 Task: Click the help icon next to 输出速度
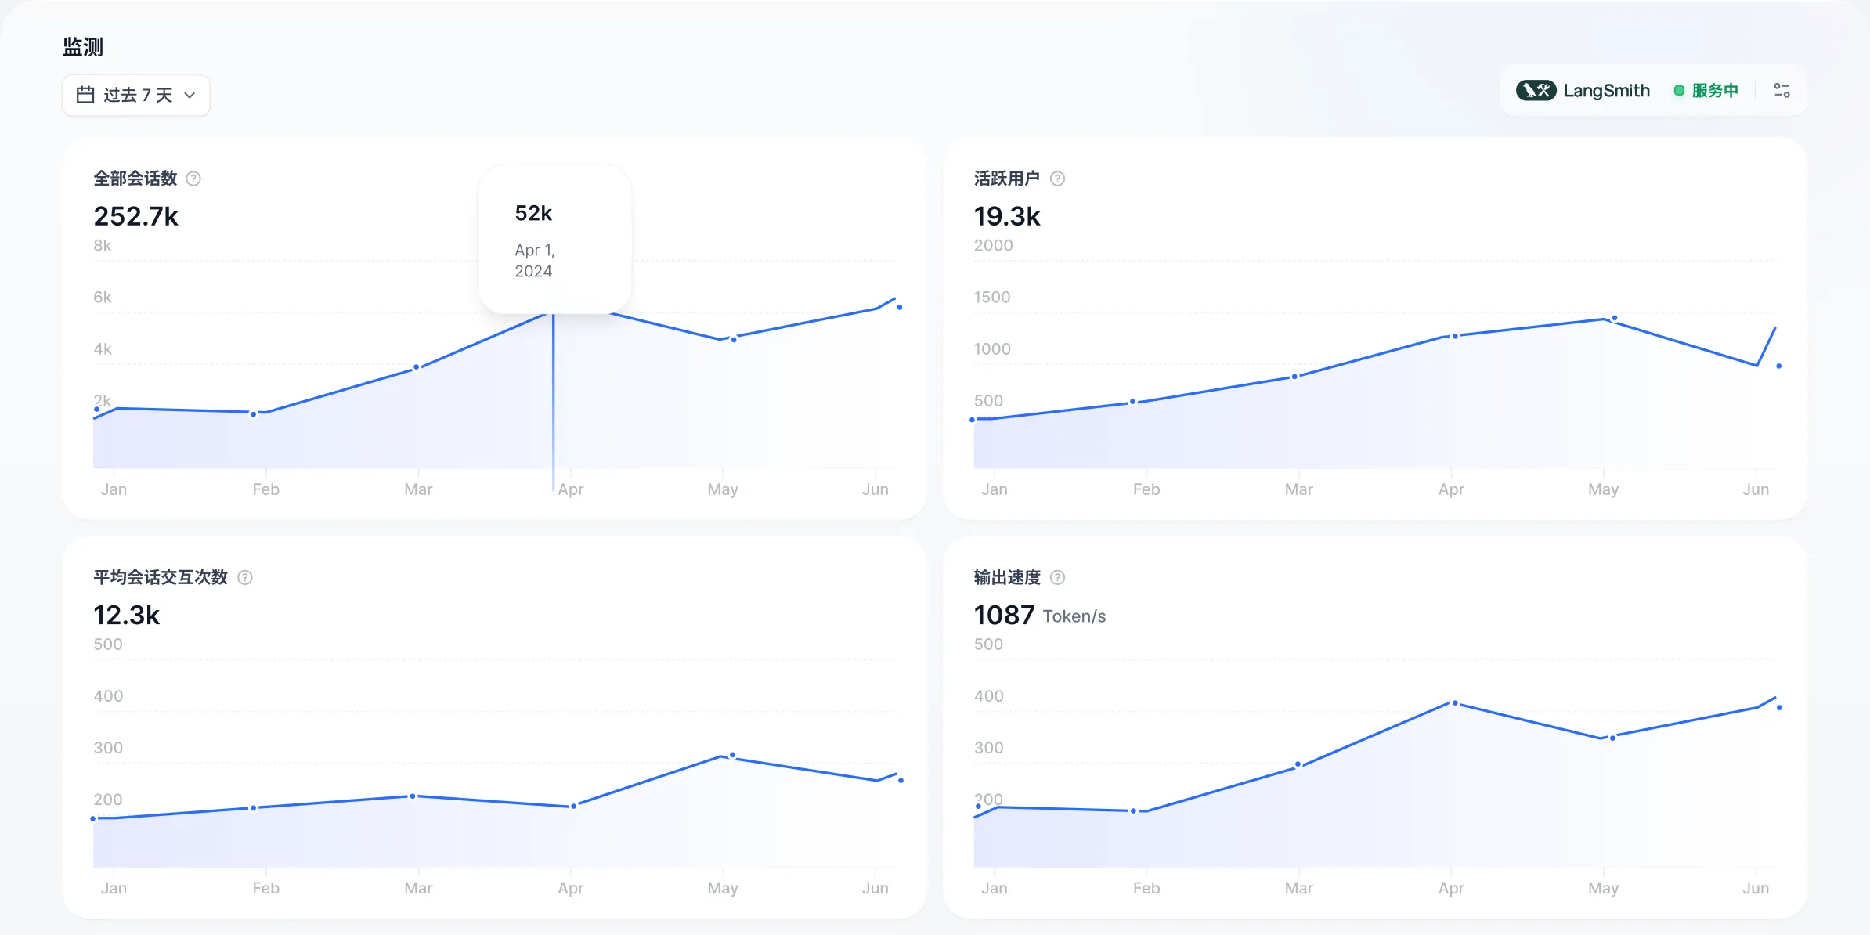(1057, 578)
